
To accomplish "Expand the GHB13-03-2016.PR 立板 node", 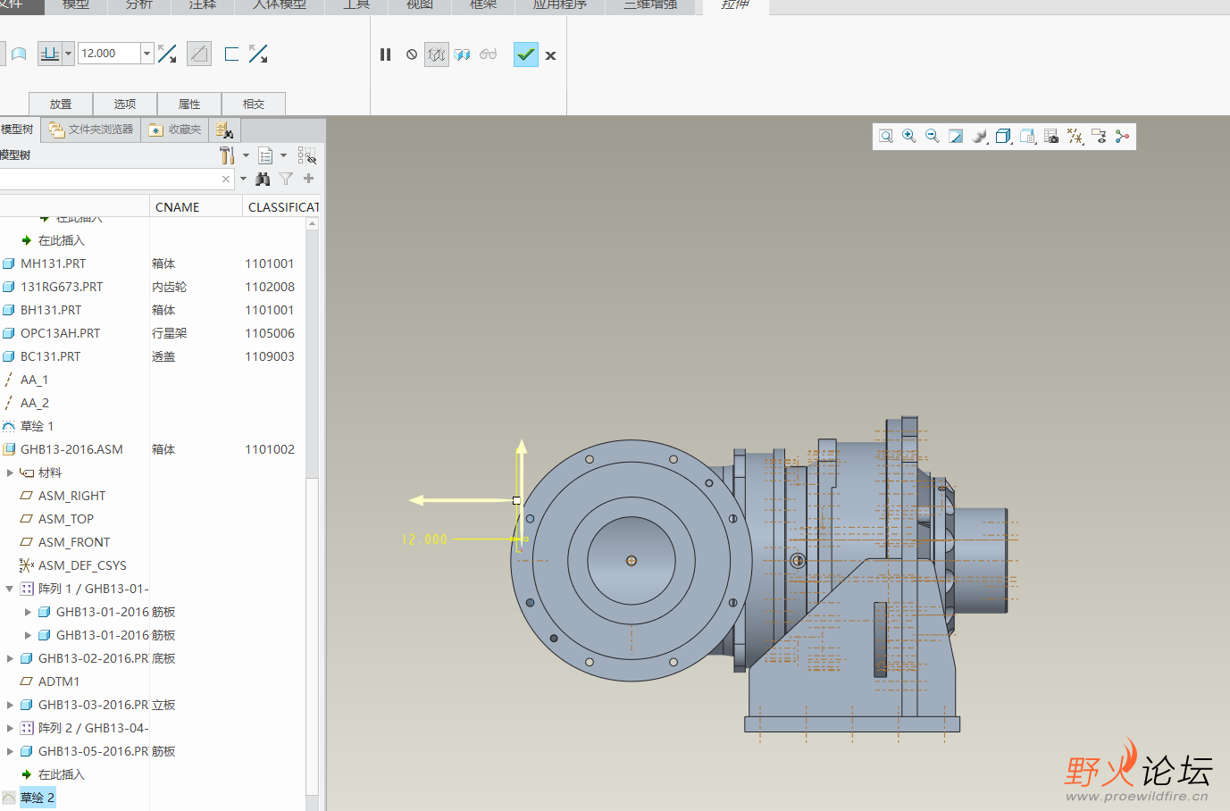I will 11,705.
